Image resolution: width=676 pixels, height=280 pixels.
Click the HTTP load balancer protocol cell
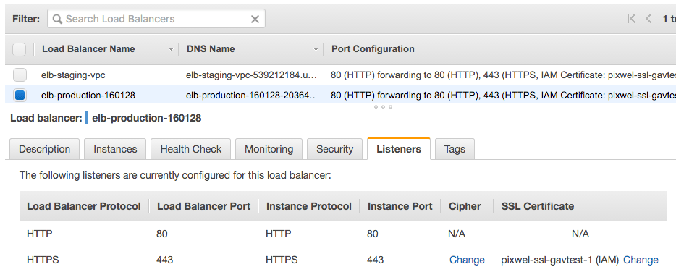pyautogui.click(x=40, y=234)
